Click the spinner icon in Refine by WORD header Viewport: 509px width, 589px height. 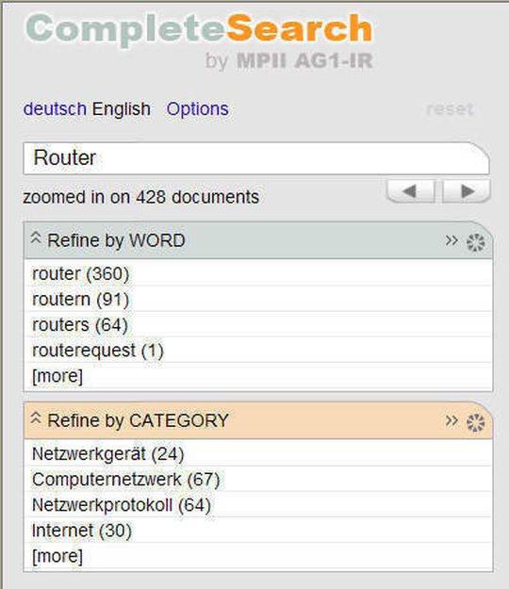[476, 242]
